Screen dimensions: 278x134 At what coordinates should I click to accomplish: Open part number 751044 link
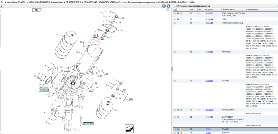208,129
